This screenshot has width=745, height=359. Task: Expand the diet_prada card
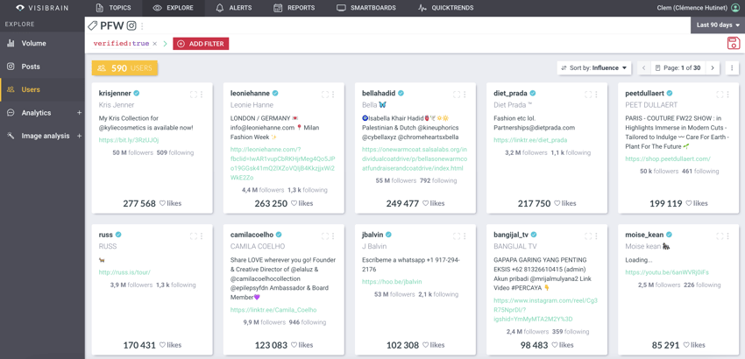tap(588, 95)
